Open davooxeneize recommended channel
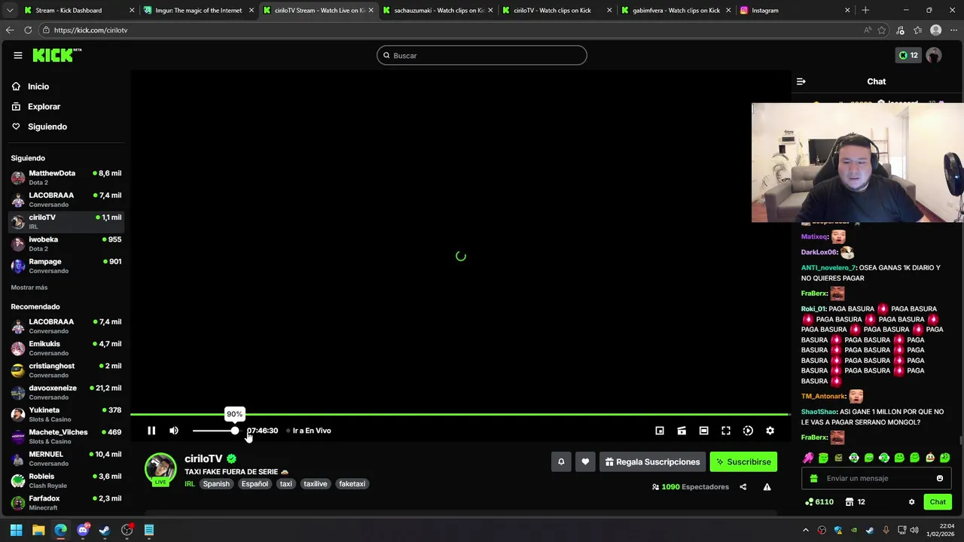 [66, 392]
